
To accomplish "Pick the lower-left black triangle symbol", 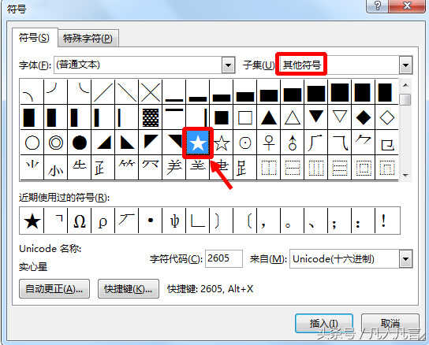I will (127, 143).
